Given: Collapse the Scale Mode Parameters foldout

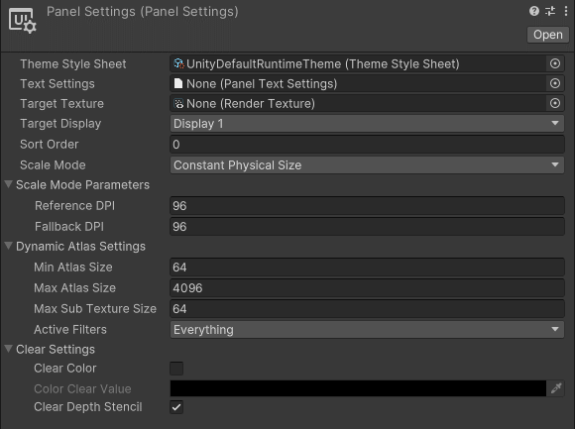Looking at the screenshot, I should (9, 184).
